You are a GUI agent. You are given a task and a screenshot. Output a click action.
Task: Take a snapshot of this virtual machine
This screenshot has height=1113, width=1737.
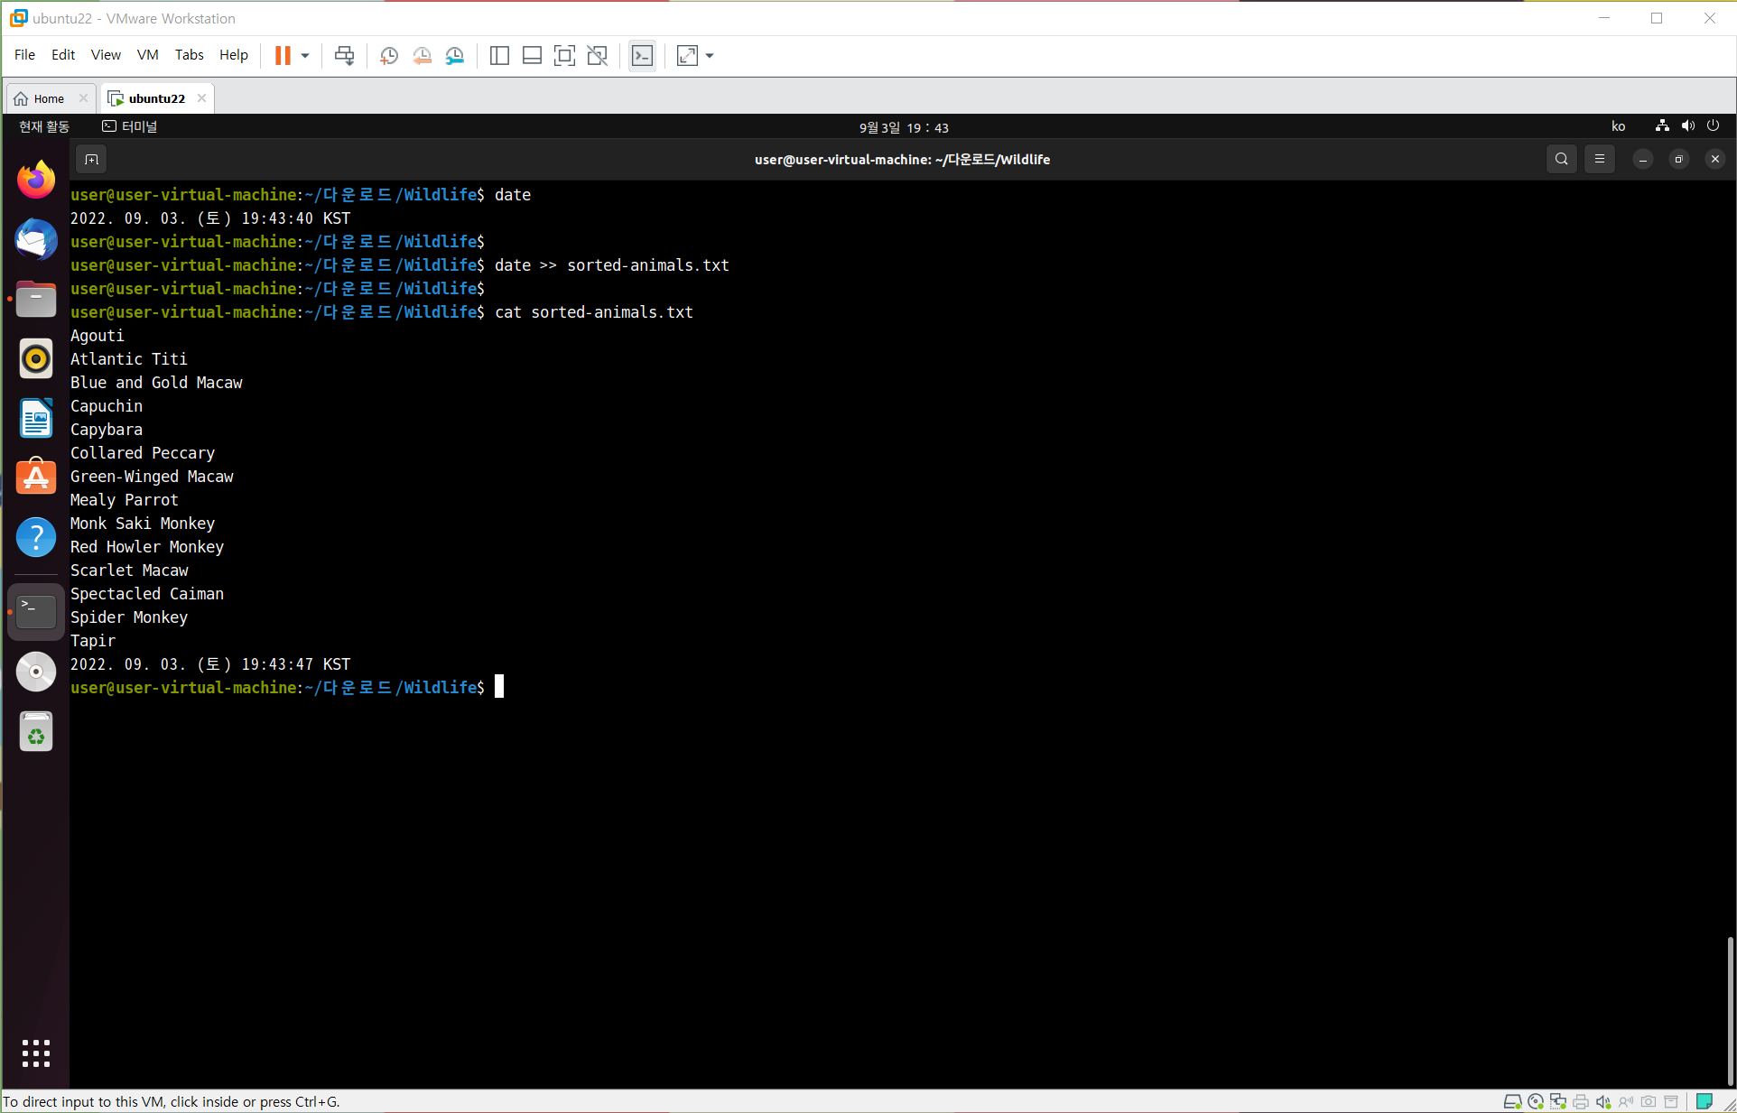(x=389, y=56)
